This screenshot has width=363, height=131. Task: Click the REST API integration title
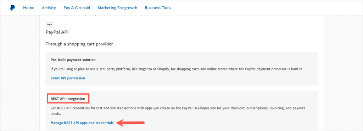click(x=68, y=99)
